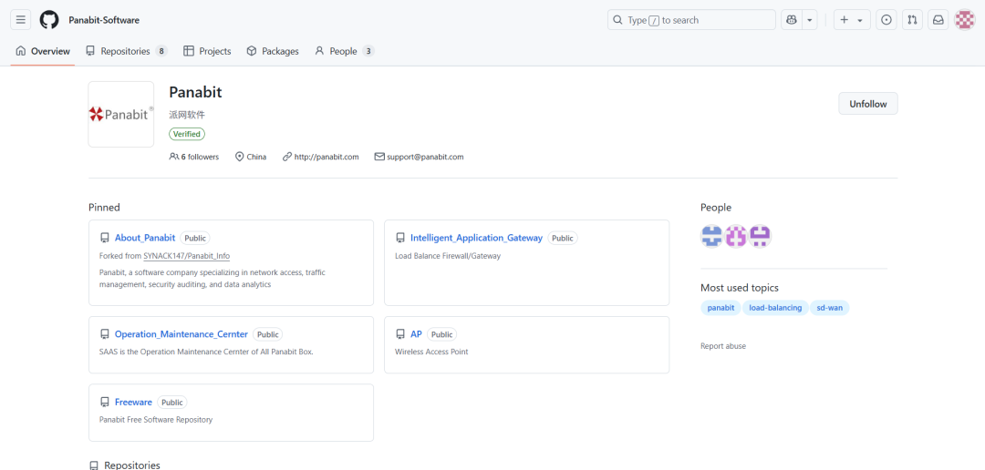
Task: Click the Pinned section heading
Action: tap(104, 208)
